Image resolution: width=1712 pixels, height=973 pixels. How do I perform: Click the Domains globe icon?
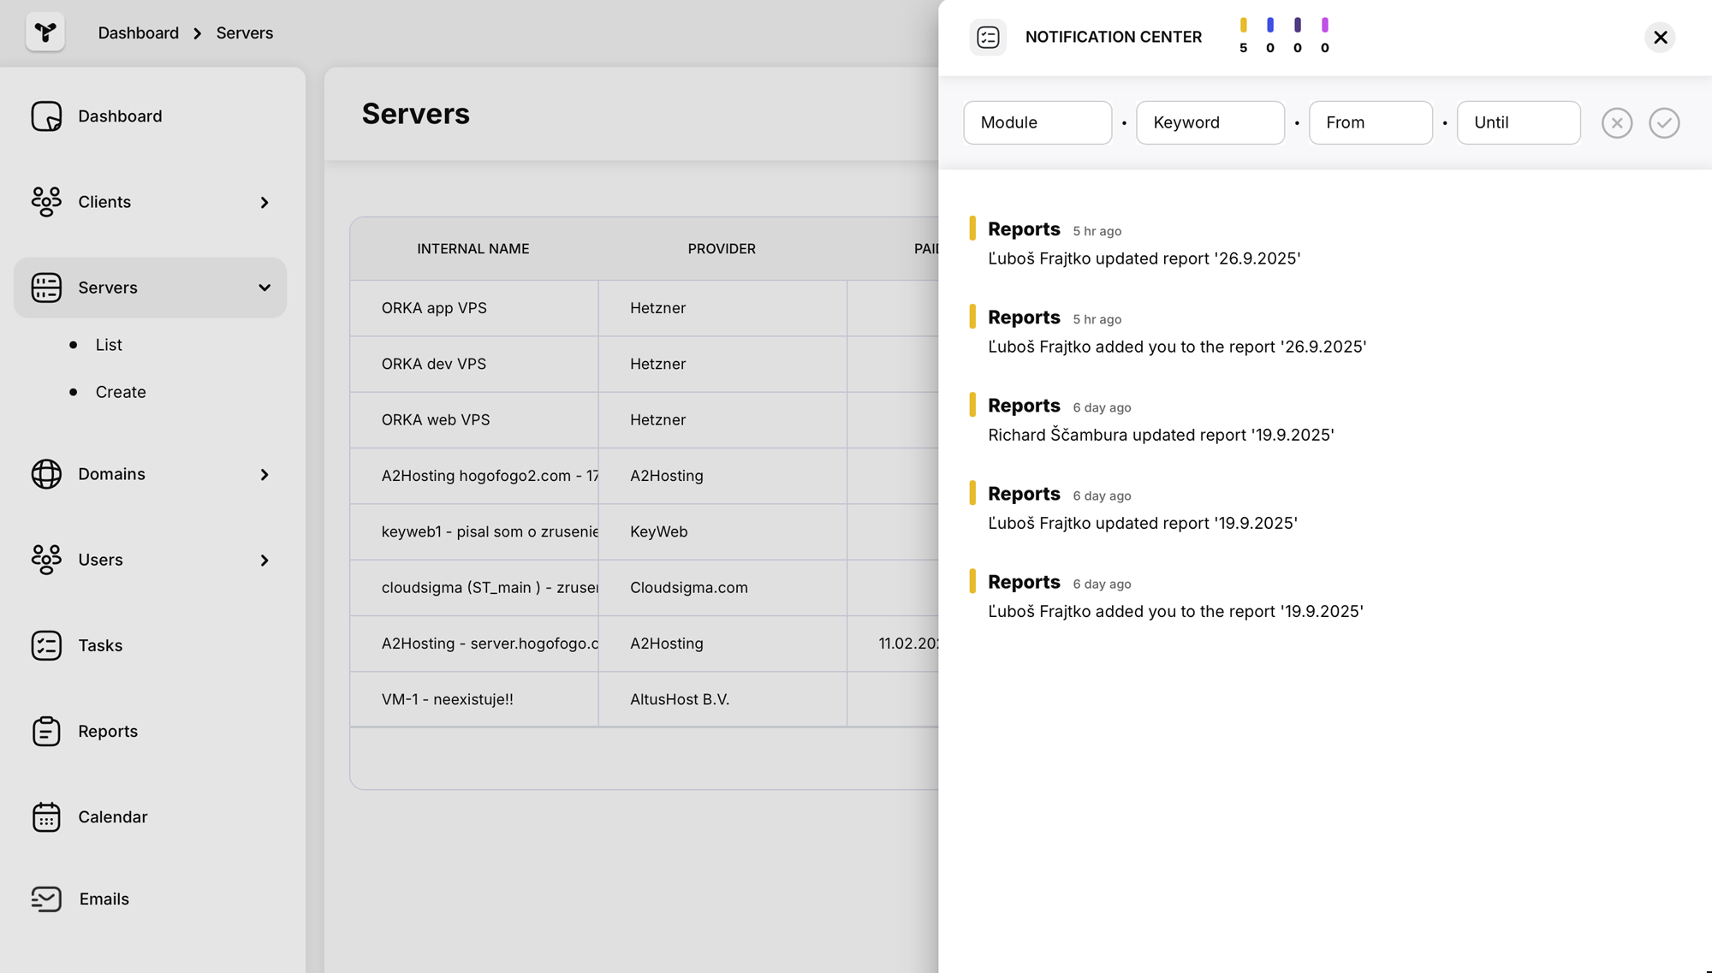[x=46, y=474]
